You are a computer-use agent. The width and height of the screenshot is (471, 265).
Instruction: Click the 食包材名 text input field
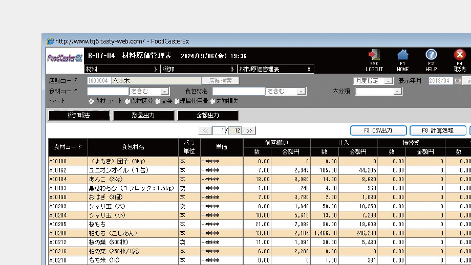click(238, 92)
